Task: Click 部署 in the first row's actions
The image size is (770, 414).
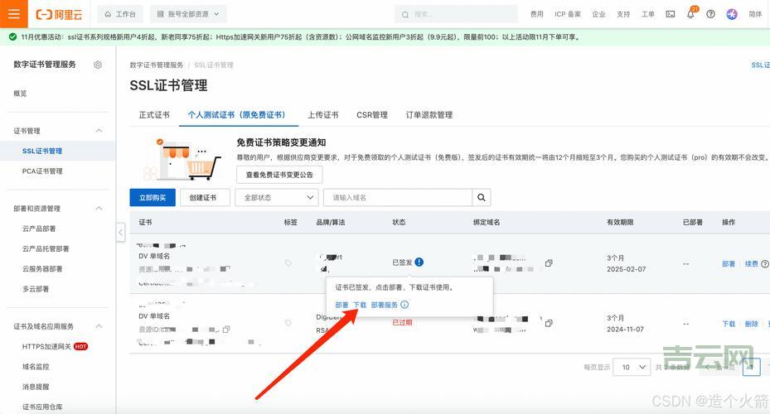Action: click(729, 264)
